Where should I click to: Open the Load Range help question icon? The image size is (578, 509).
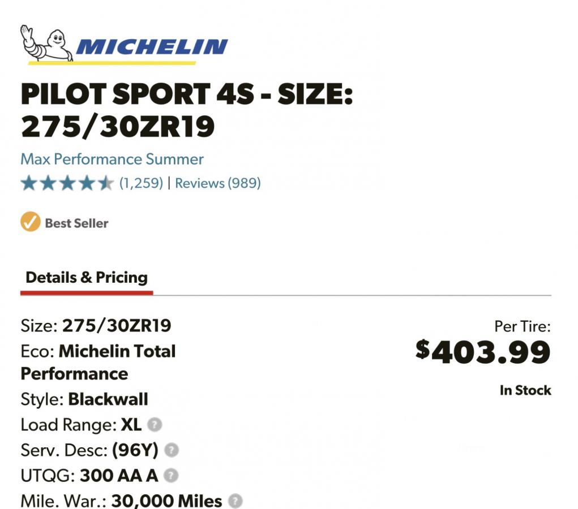(155, 424)
